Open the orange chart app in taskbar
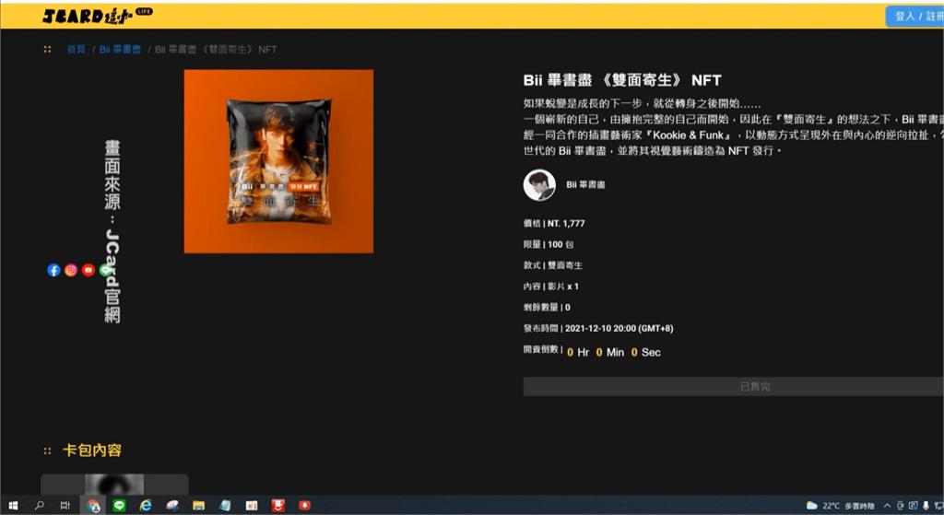 pos(252,506)
